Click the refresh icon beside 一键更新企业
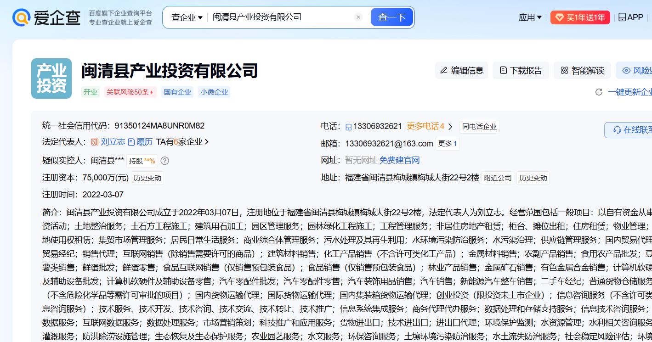Screen dimensions: 652x342 tap(599, 92)
